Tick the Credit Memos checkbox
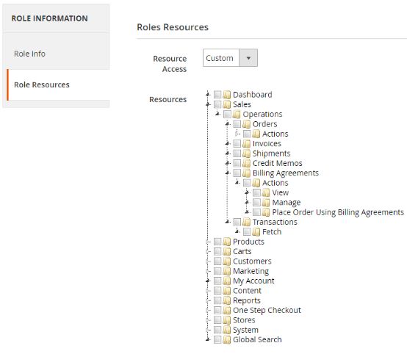Image resolution: width=407 pixels, height=354 pixels. [x=237, y=163]
